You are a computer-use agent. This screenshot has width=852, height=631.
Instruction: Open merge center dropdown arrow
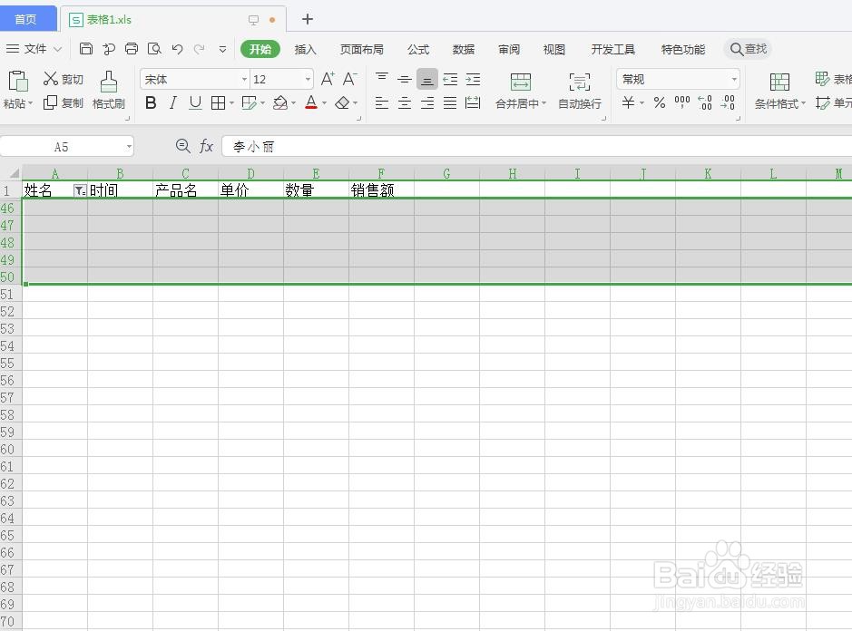[544, 103]
